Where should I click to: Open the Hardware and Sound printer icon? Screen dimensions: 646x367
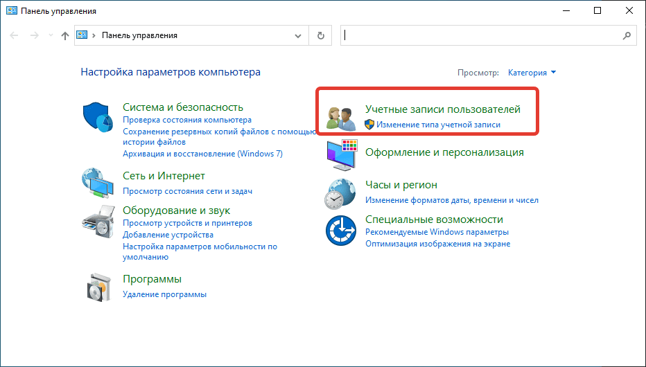(98, 221)
